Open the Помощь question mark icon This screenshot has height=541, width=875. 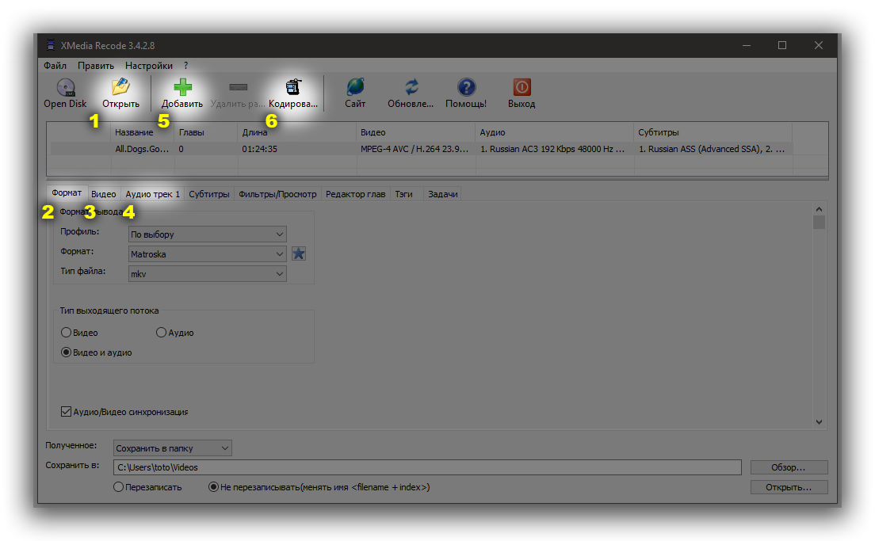pyautogui.click(x=466, y=87)
